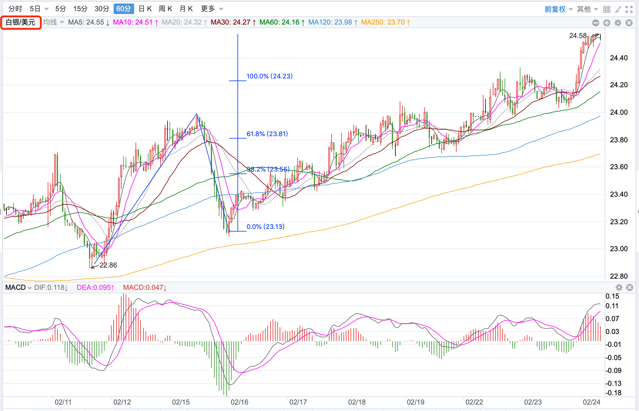
Task: Expand the 前复权 adjustment dropdown
Action: click(x=558, y=9)
